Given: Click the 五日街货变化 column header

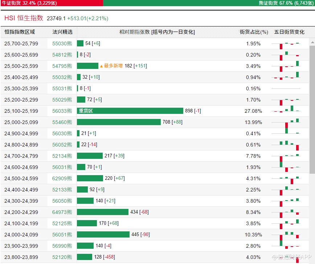Looking at the screenshot, I should pyautogui.click(x=289, y=32).
